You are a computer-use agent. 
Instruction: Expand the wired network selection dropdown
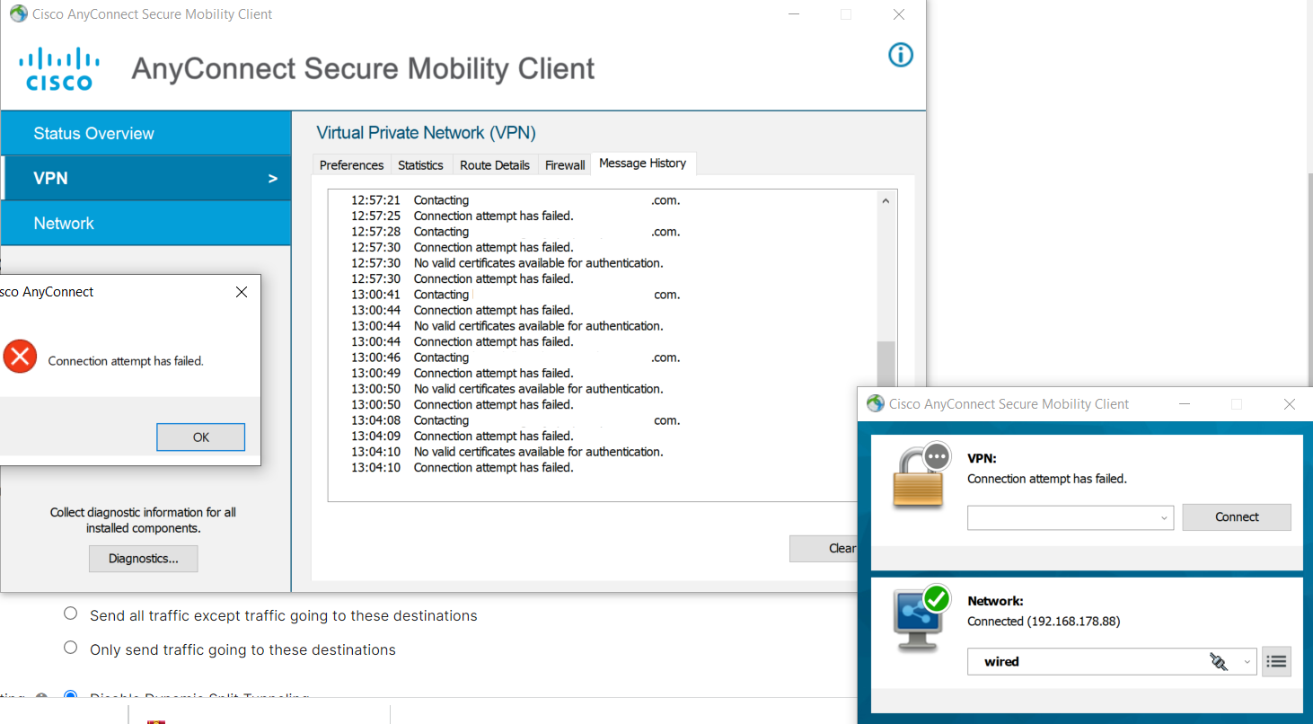pos(1247,662)
